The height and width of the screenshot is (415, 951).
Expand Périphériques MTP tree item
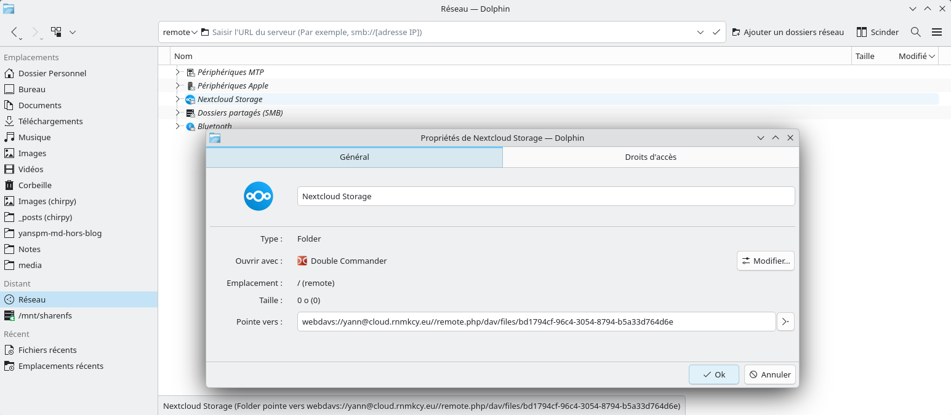[177, 72]
